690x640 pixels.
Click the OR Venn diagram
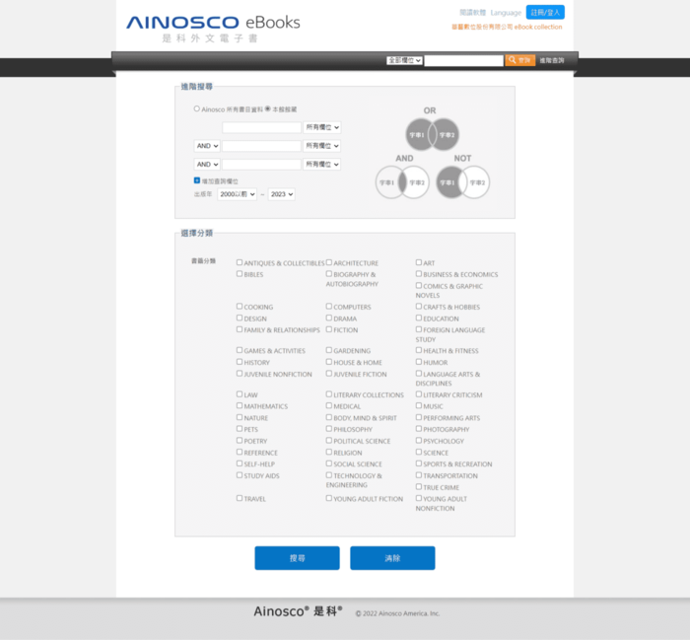[x=431, y=134]
